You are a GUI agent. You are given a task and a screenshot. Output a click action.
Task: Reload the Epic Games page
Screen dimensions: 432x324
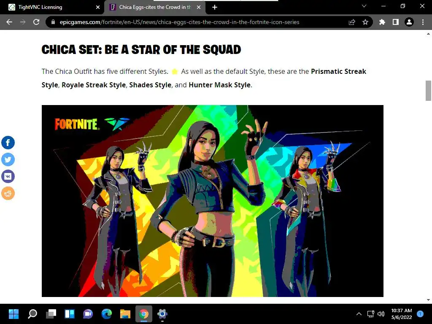[x=36, y=22]
